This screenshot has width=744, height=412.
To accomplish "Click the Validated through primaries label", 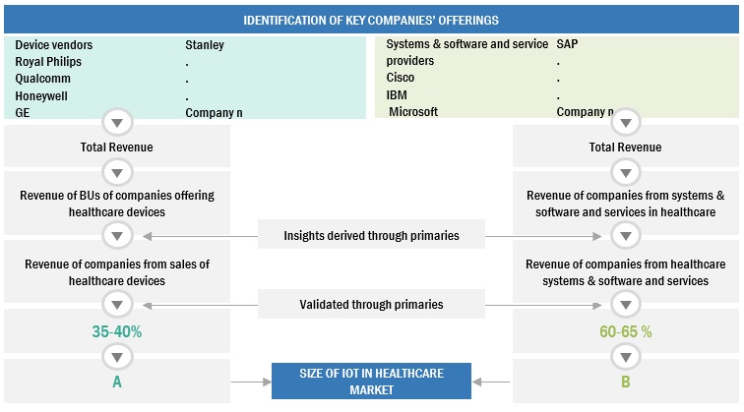I will pos(371,305).
